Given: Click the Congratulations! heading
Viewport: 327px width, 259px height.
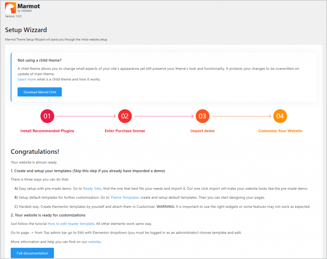Looking at the screenshot, I should coord(35,152).
